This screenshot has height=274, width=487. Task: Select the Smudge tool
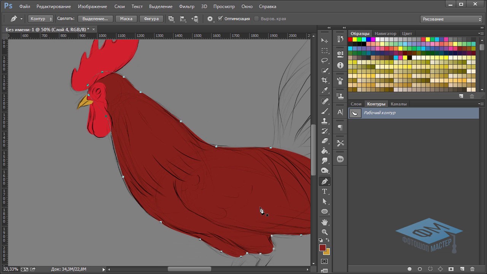tap(325, 161)
